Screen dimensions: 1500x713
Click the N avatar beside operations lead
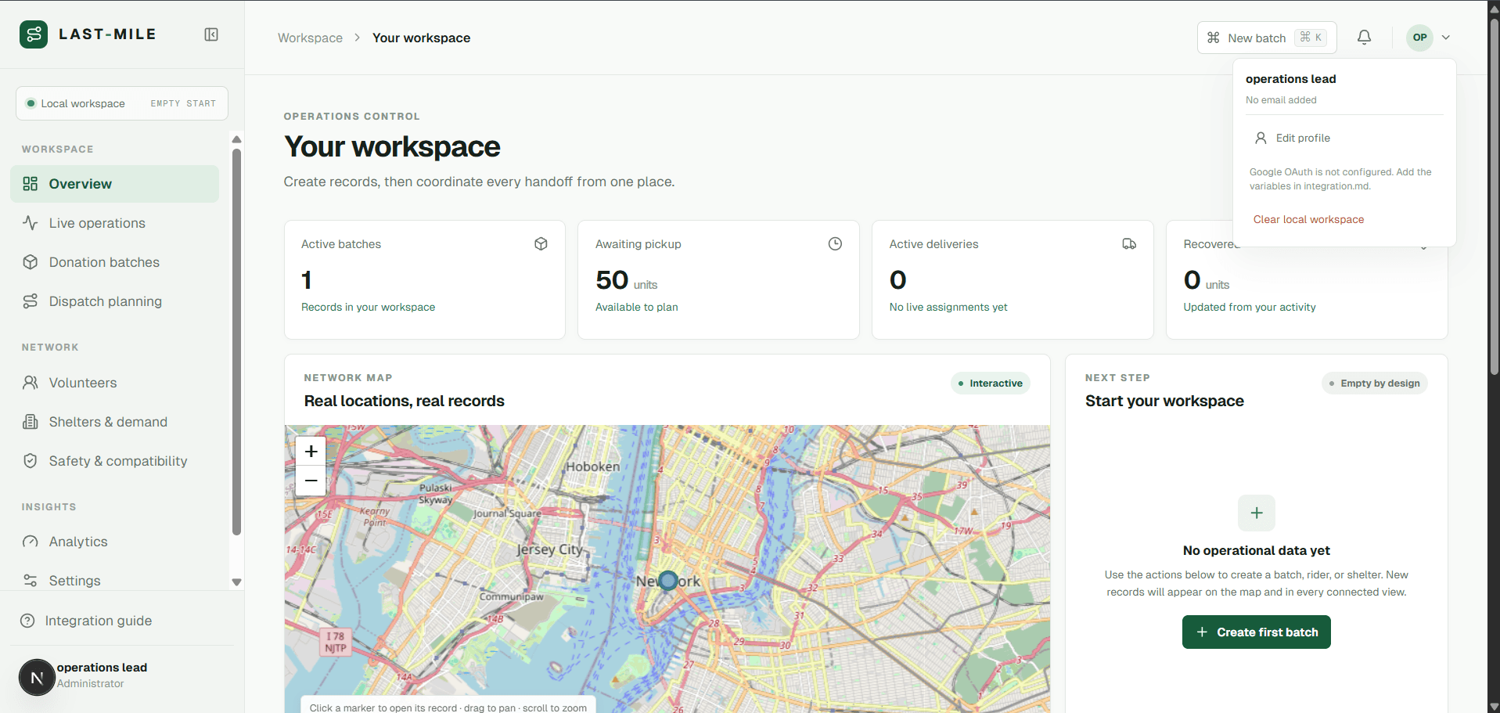point(37,678)
